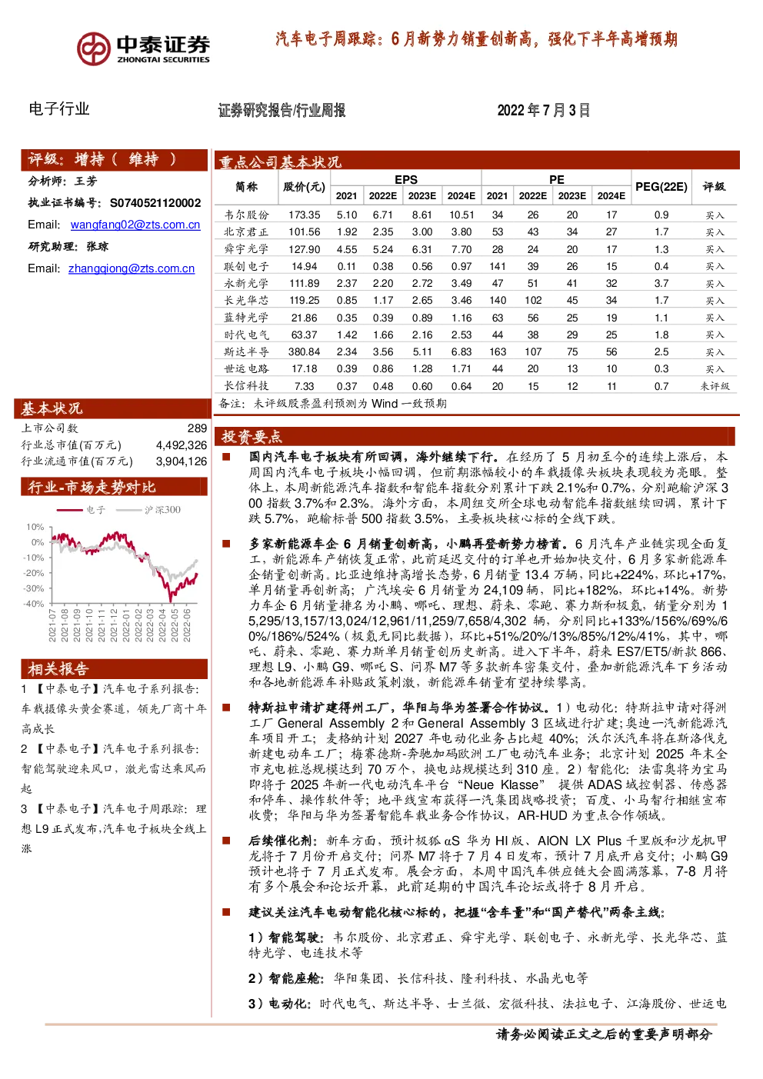This screenshot has width=763, height=1079.
Task: Click the EPS column group header
Action: point(406,179)
